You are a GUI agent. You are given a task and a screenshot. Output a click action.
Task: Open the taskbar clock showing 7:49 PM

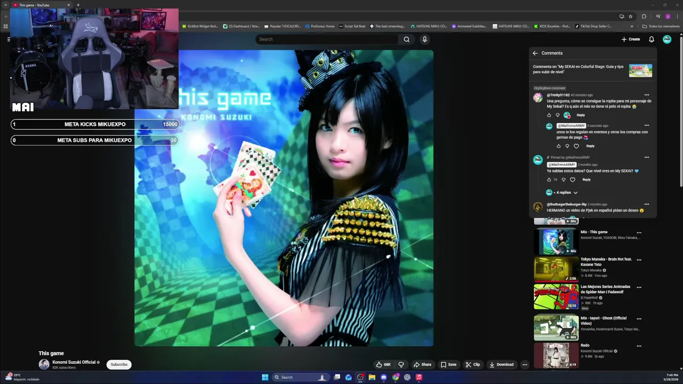coord(671,377)
